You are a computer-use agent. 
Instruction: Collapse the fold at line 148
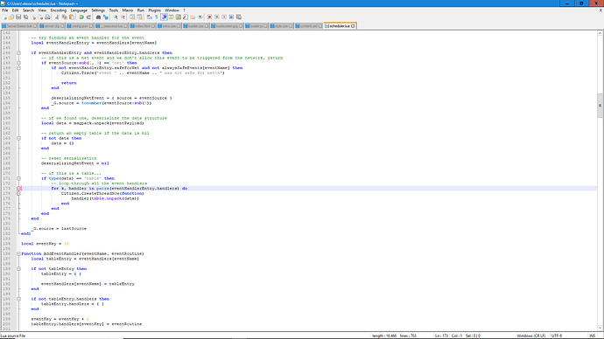[x=18, y=63]
